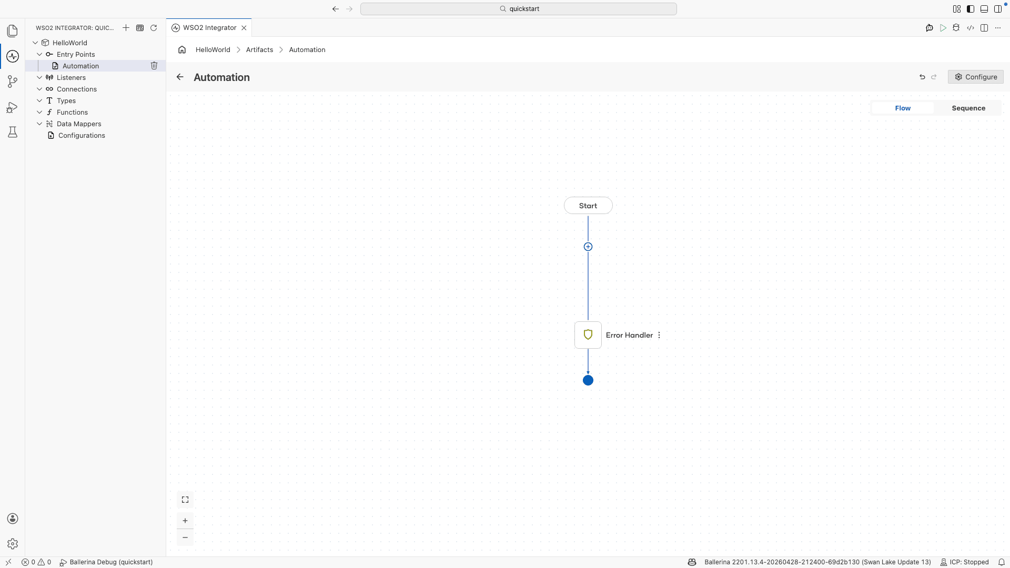
Task: Split the editor to the right
Action: coord(984,28)
